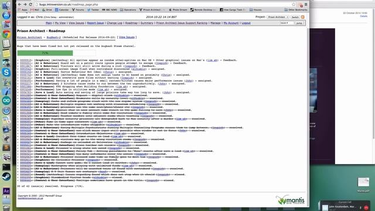Open Skype from the dock
The height and width of the screenshot is (211, 375).
point(6,72)
